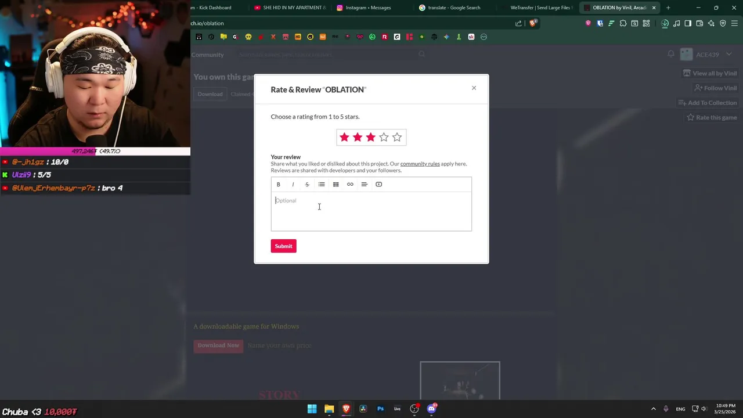Share this page icon in address bar
743x418 pixels.
[518, 23]
